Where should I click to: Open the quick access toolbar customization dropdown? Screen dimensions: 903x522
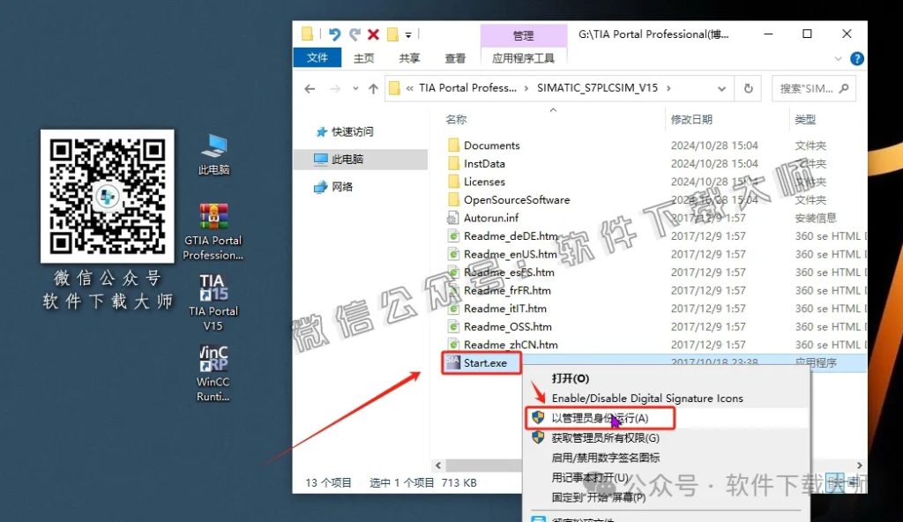(x=408, y=35)
